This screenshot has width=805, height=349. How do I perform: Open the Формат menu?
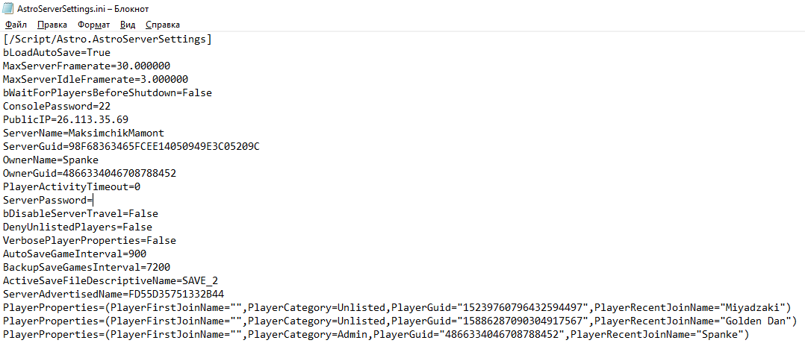coord(93,25)
